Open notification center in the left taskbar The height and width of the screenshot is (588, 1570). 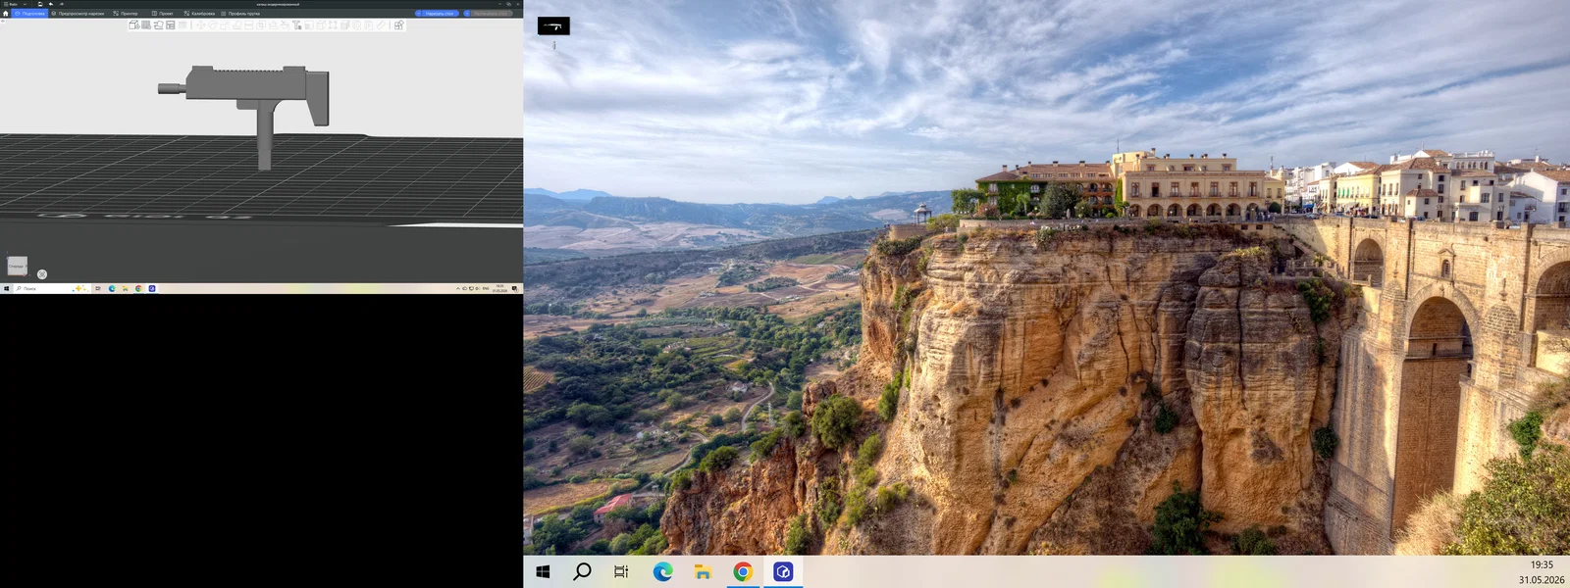pyautogui.click(x=514, y=288)
